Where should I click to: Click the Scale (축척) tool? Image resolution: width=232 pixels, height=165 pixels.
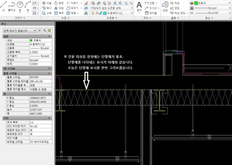tap(59, 13)
